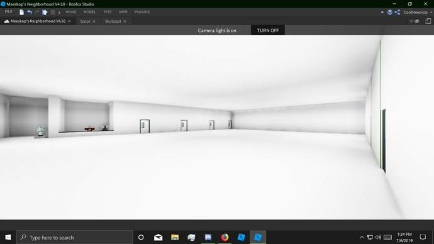
Task: Minimize the Roblox Studio window
Action: click(394, 4)
